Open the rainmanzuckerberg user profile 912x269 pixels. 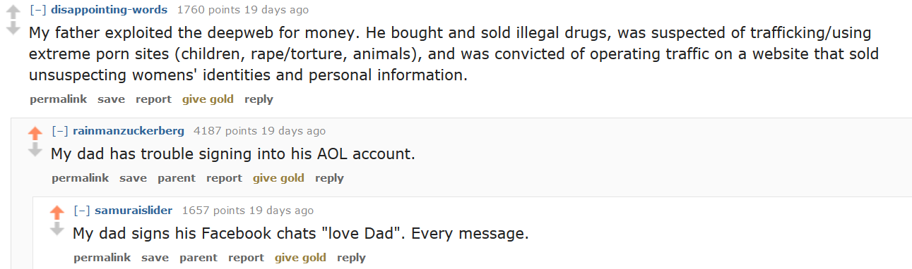tap(129, 131)
